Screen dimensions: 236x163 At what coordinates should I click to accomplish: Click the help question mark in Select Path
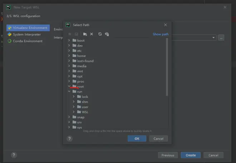[x=70, y=138]
